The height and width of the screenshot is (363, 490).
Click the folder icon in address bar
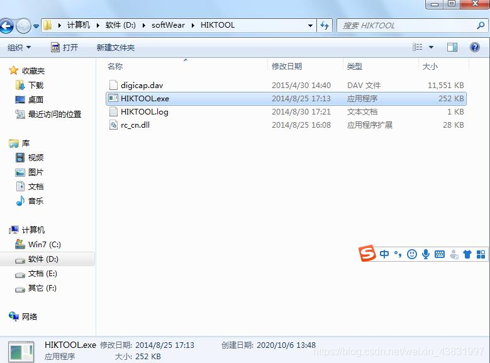tap(48, 25)
